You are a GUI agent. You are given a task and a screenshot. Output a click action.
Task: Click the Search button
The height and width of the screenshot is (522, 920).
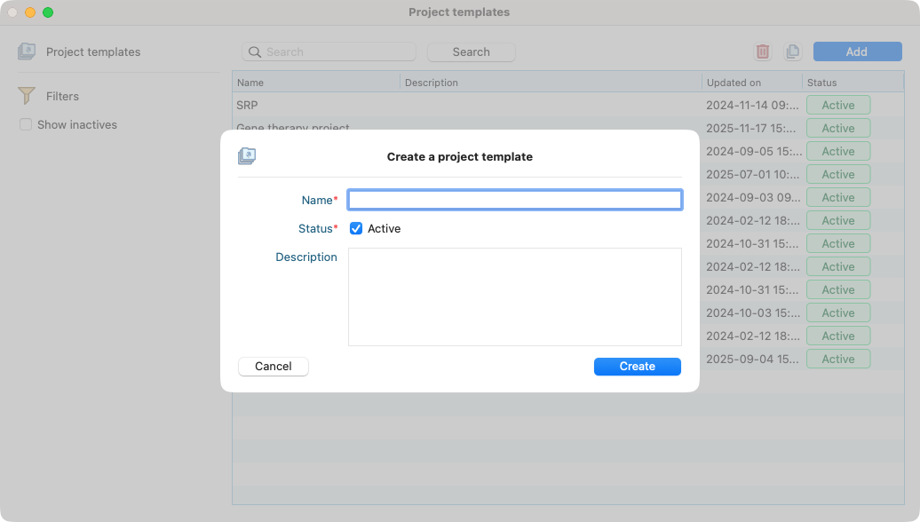tap(471, 52)
